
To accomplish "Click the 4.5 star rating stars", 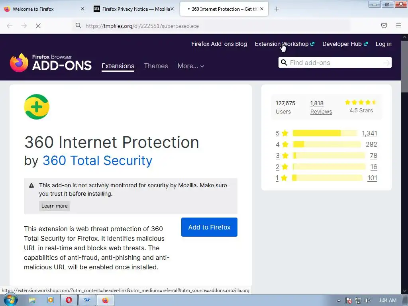I will click(x=361, y=102).
